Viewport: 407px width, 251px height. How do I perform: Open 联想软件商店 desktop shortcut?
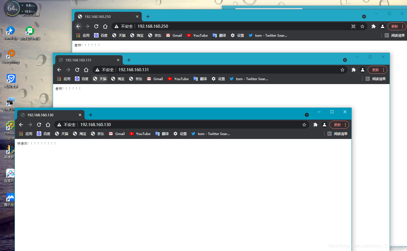point(30,33)
